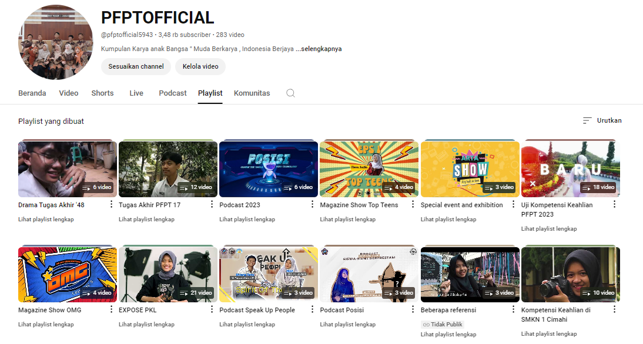Switch to the Shorts tab
Screen dimensions: 643x344
click(102, 93)
